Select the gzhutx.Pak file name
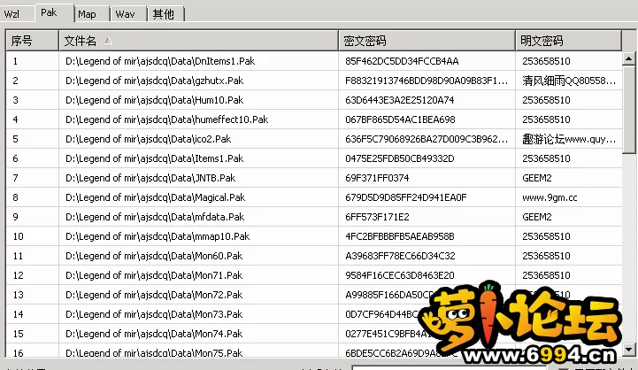 [154, 81]
